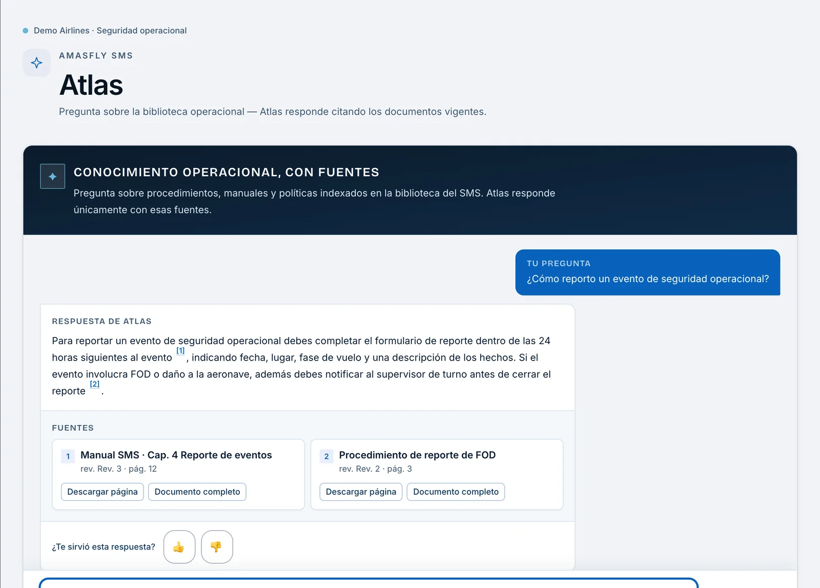Open citation [1] in the answer
820x588 pixels.
(x=180, y=350)
